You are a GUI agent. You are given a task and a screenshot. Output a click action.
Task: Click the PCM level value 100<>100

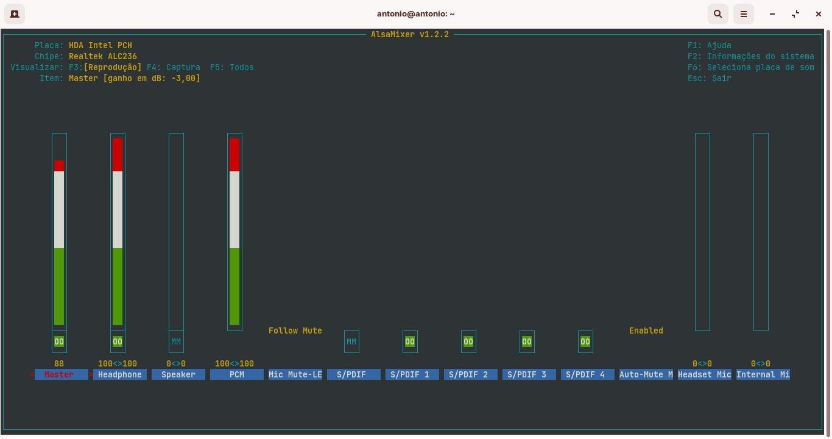pyautogui.click(x=234, y=363)
